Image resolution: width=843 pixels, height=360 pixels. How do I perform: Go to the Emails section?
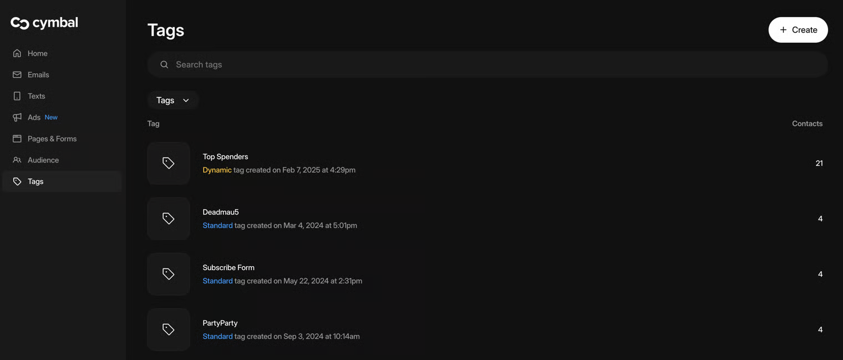pos(38,75)
